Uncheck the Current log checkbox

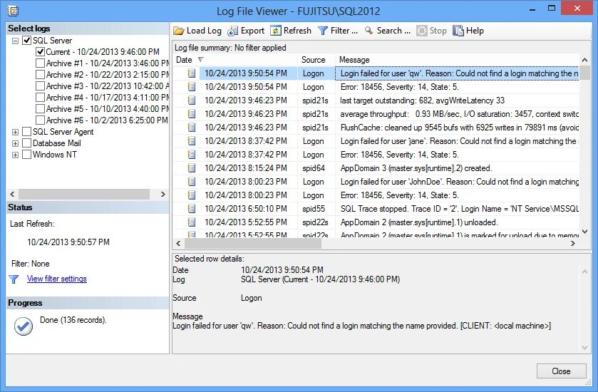(x=40, y=52)
